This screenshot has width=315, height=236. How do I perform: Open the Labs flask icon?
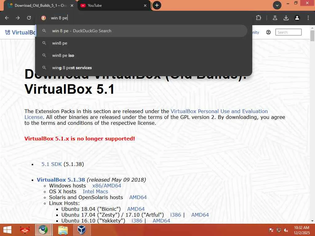[x=275, y=18]
